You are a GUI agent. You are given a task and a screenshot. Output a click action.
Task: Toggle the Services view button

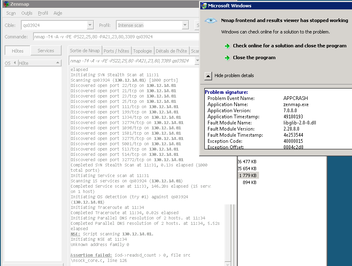tap(46, 51)
